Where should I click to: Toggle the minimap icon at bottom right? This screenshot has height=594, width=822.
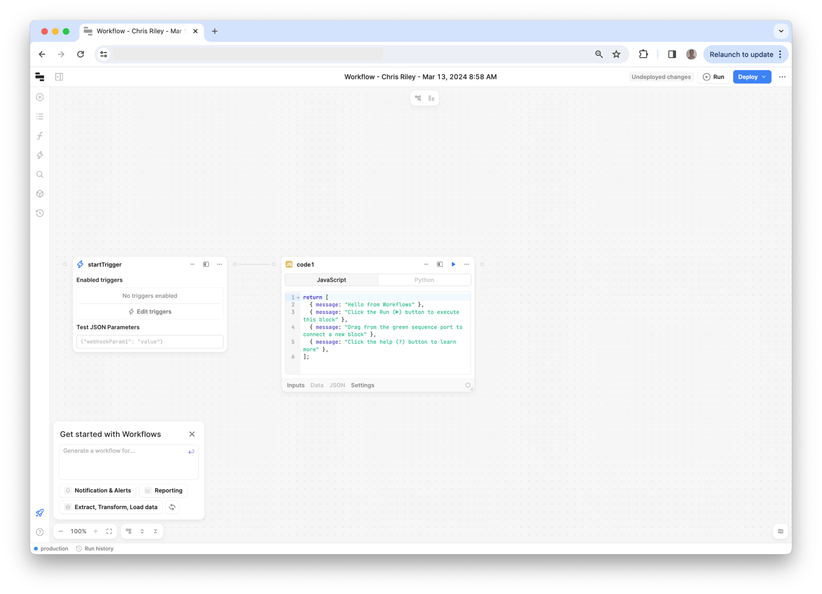[780, 531]
